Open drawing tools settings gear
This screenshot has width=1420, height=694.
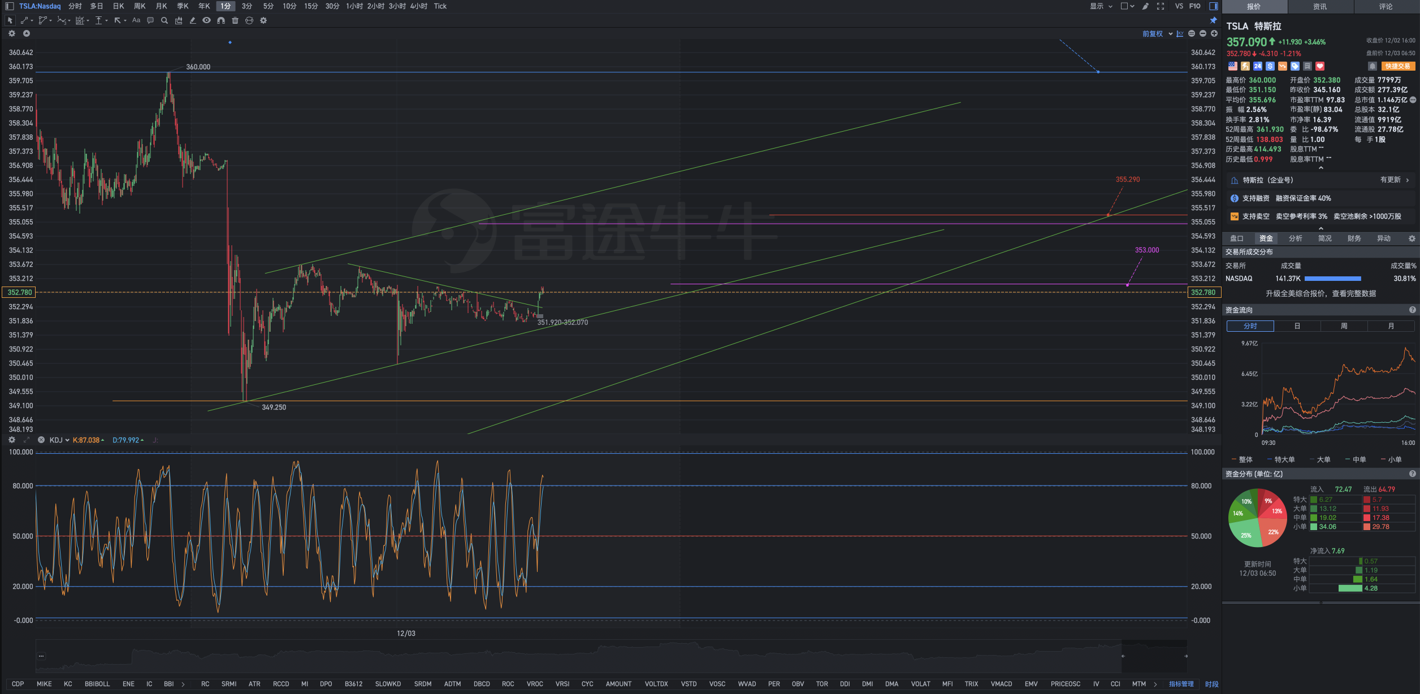263,20
